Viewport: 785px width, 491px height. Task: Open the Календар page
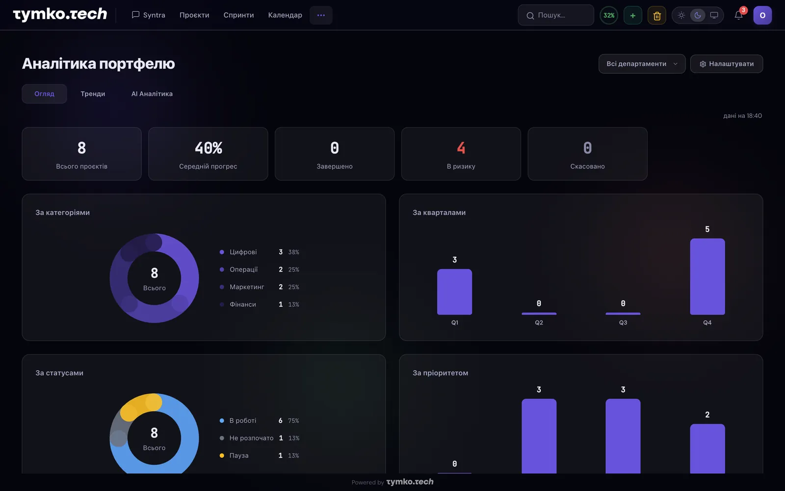pyautogui.click(x=285, y=15)
